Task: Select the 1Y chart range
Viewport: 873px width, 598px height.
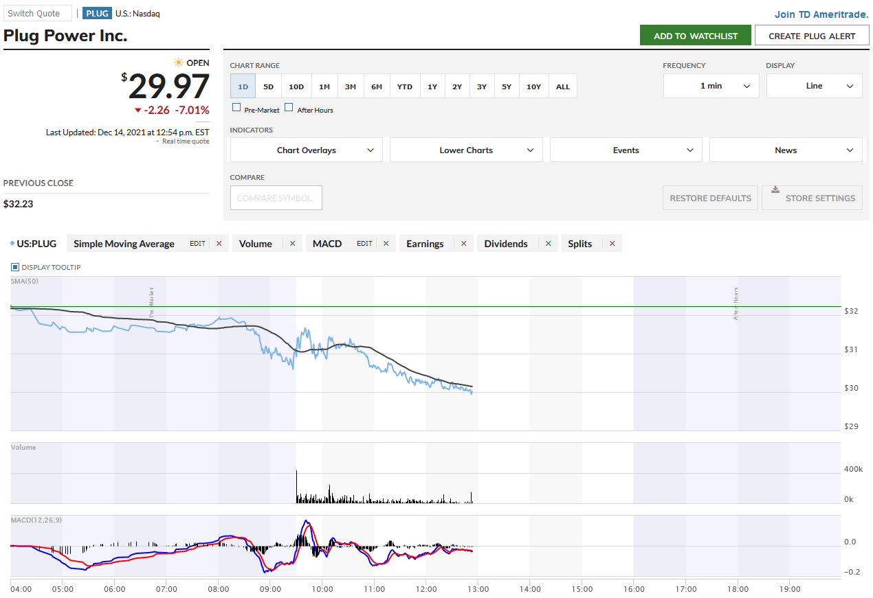Action: 432,87
